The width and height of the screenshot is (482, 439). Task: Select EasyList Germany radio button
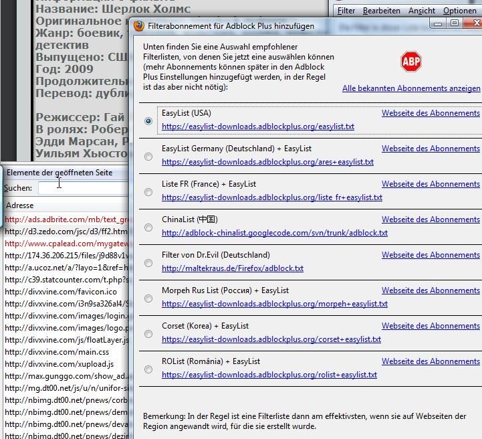[x=148, y=157]
